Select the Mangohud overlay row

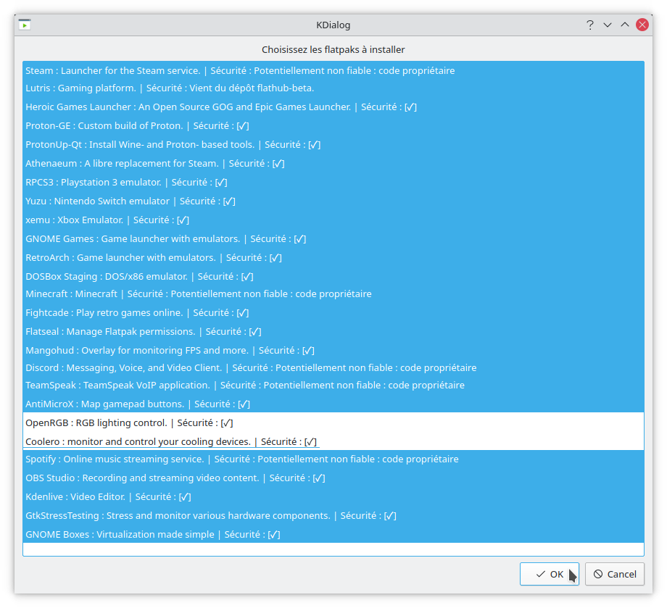[333, 350]
